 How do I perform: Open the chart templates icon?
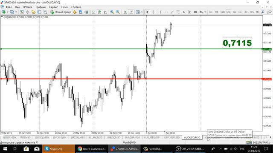pyautogui.click(x=138, y=12)
